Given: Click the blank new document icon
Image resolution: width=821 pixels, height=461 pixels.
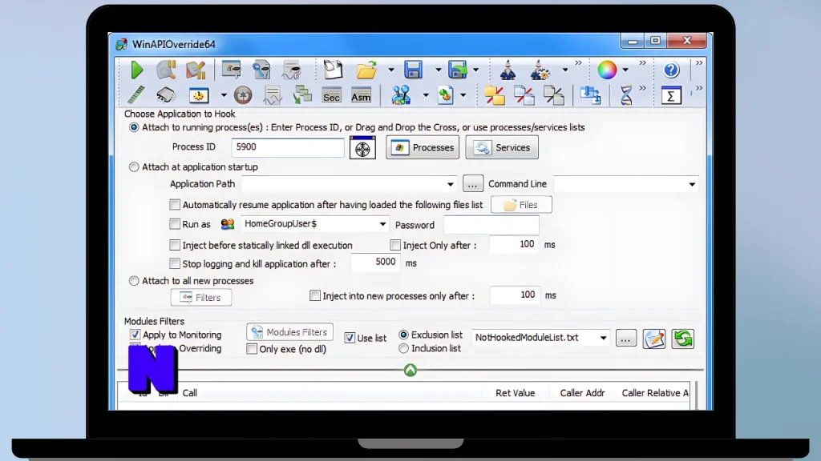Looking at the screenshot, I should click(333, 70).
